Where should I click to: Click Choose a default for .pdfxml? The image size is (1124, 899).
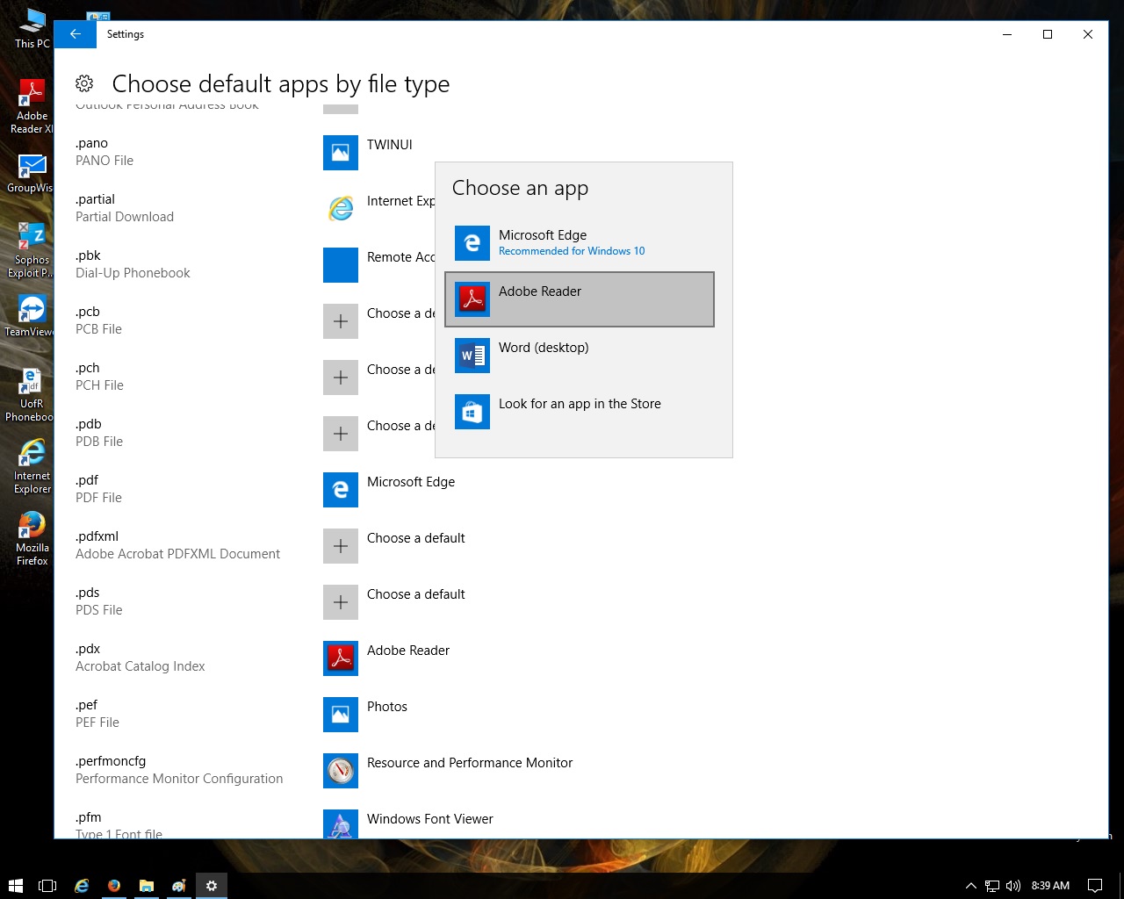pyautogui.click(x=416, y=538)
